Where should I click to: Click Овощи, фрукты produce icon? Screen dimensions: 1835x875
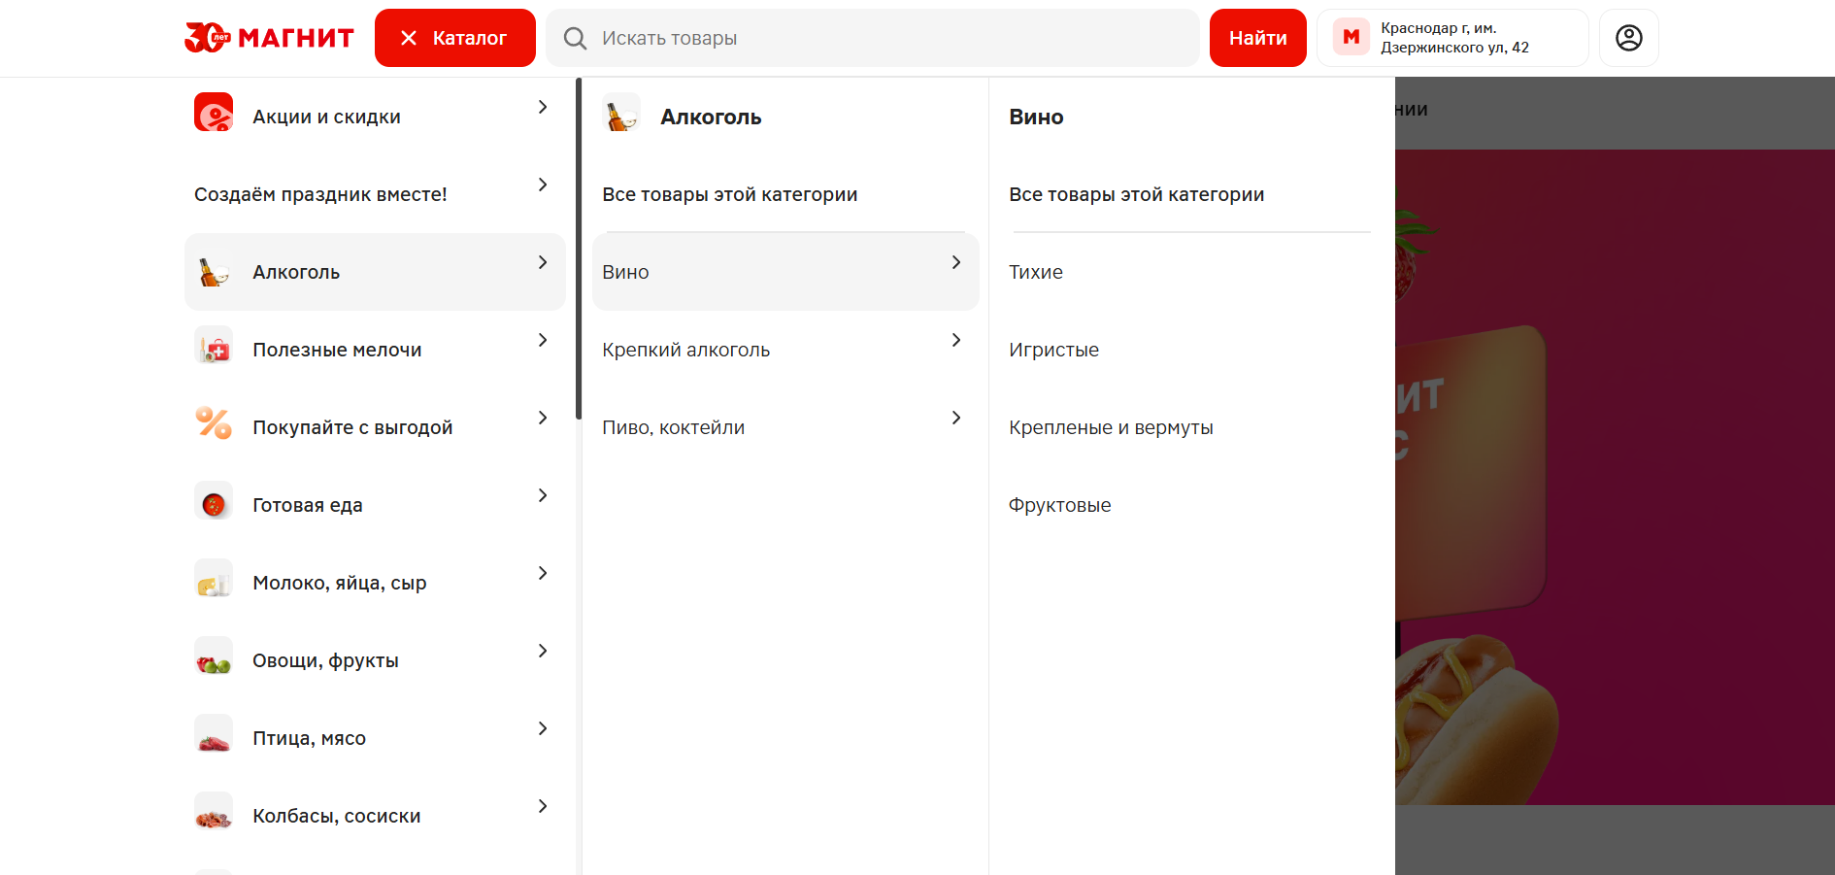(214, 656)
